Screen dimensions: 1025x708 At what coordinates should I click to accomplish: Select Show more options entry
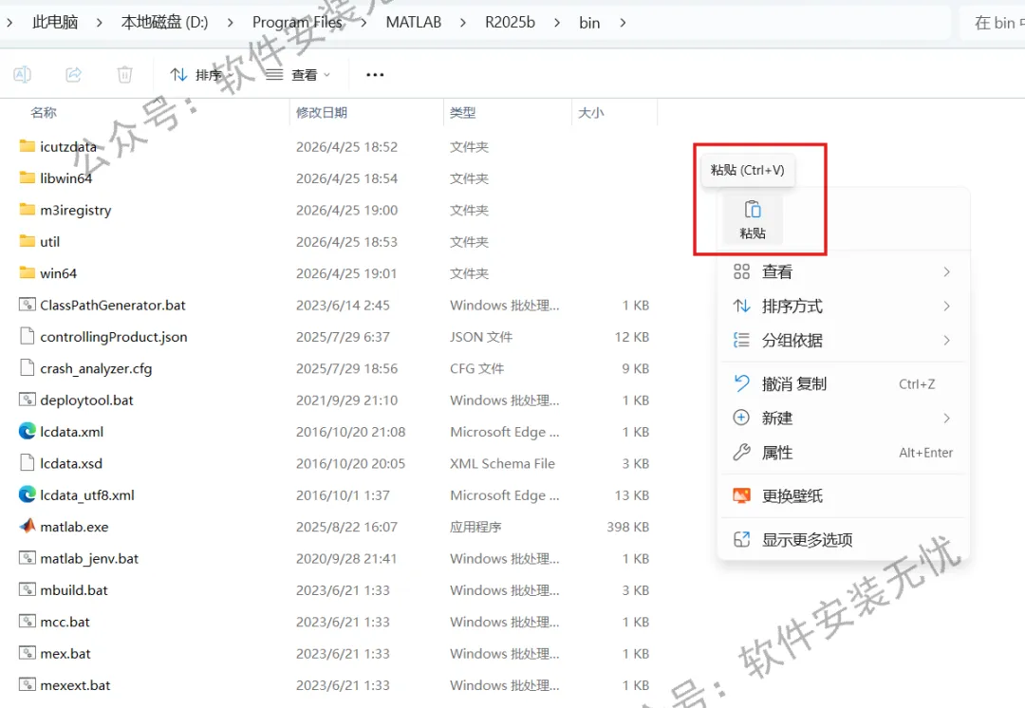tap(844, 540)
